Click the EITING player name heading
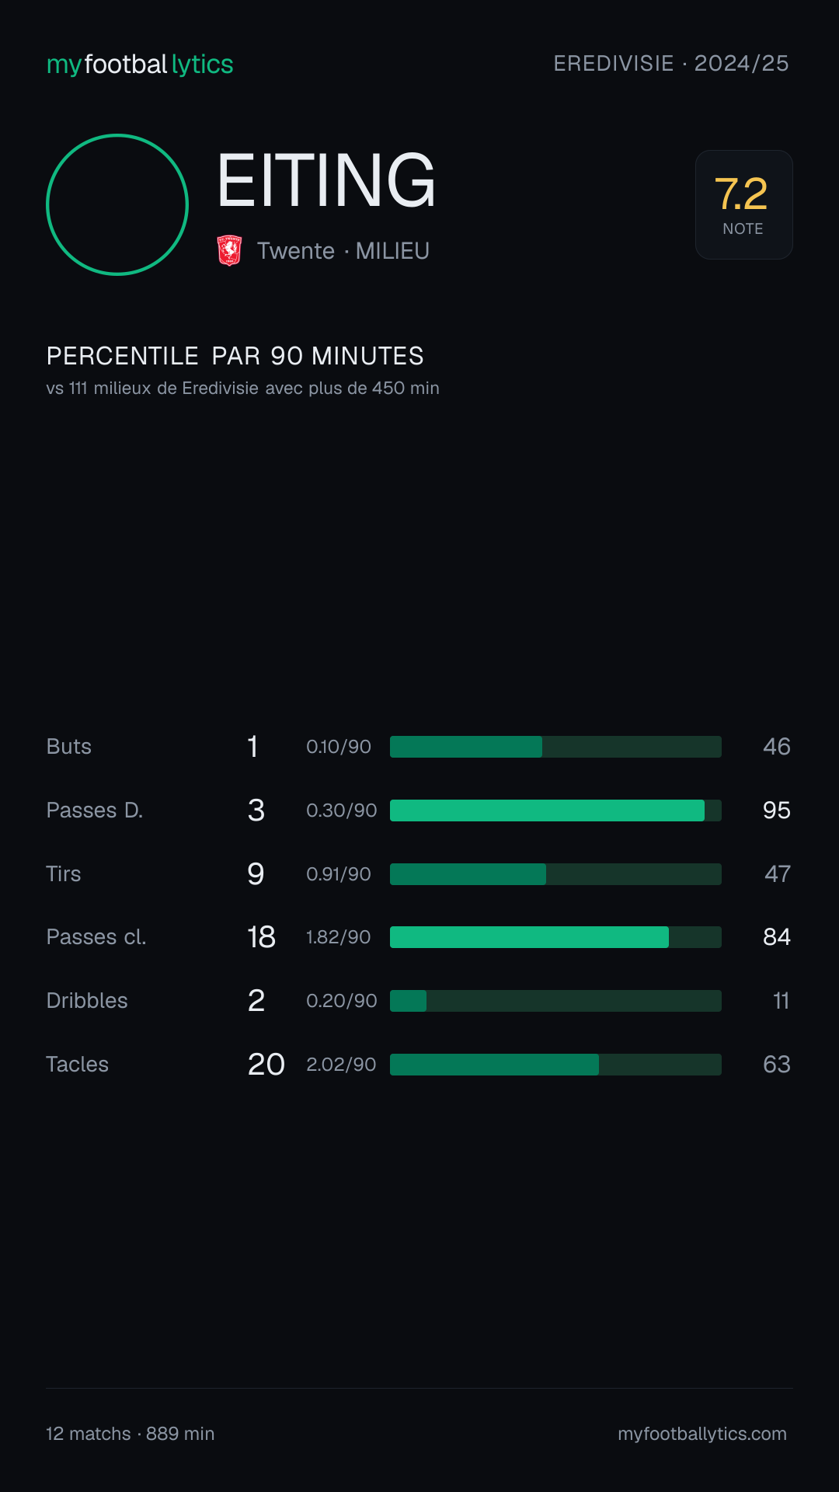The image size is (839, 1492). pyautogui.click(x=326, y=181)
